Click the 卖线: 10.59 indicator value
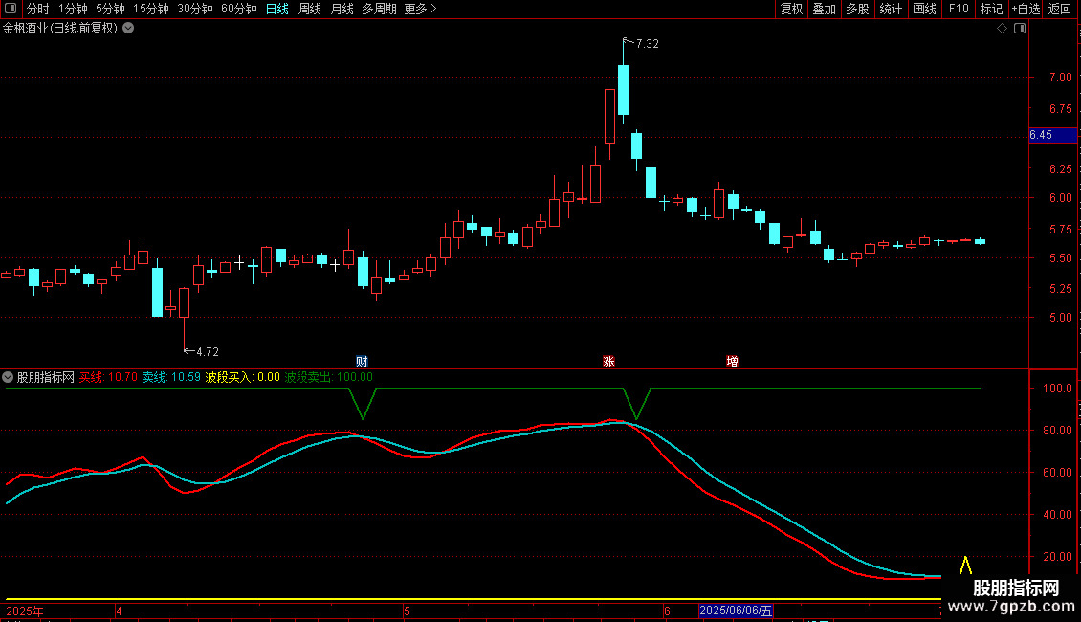The image size is (1081, 622). point(171,377)
